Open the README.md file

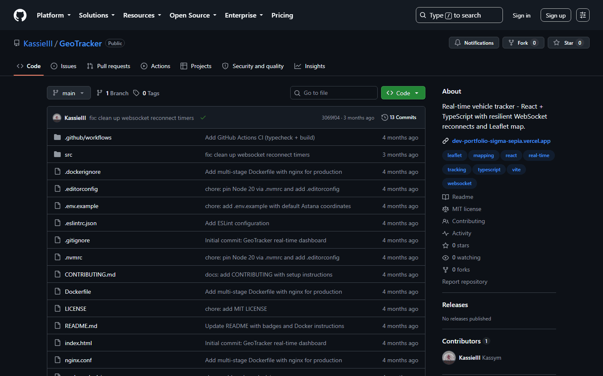pos(81,326)
